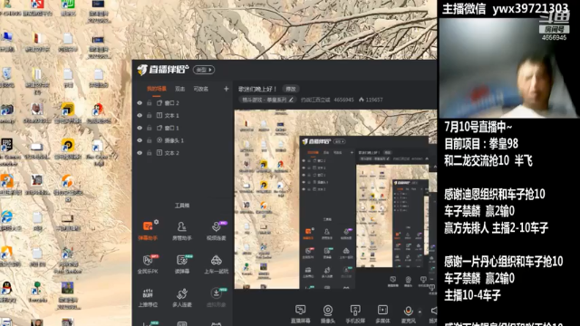
Task: Toggle the lock on 窗口 1
Action: click(150, 128)
